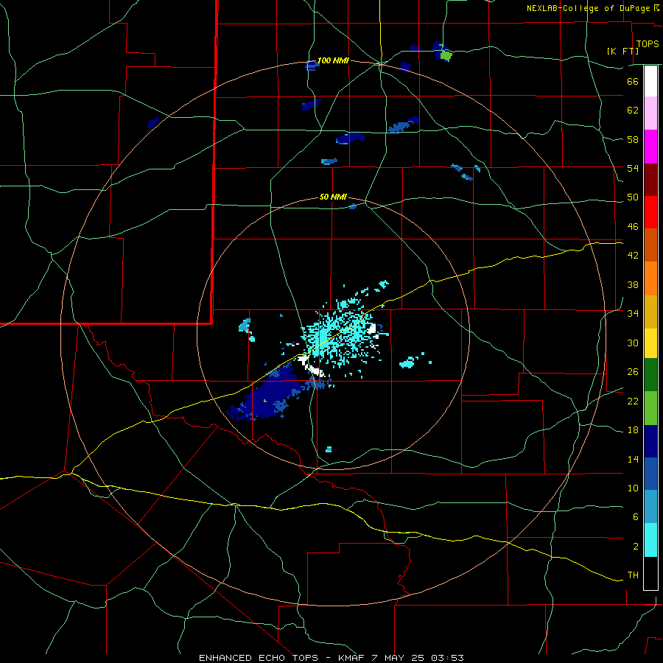Select the "50" legend value label

[x=633, y=197]
